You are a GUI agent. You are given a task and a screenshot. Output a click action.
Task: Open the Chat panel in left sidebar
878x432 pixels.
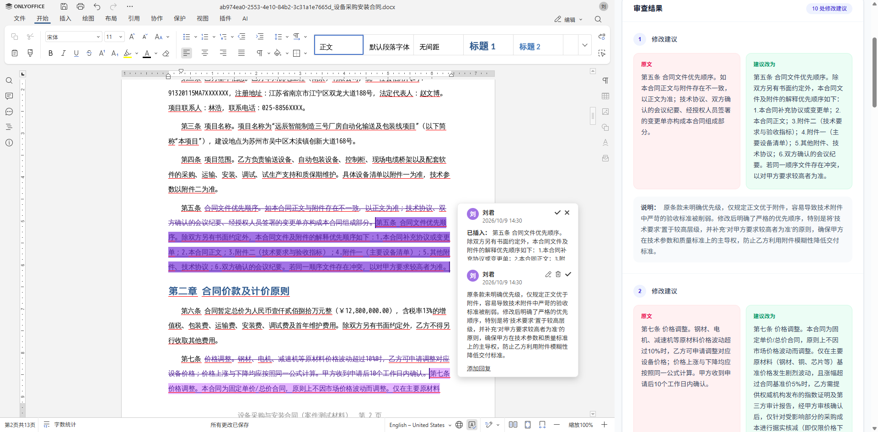[x=9, y=112]
